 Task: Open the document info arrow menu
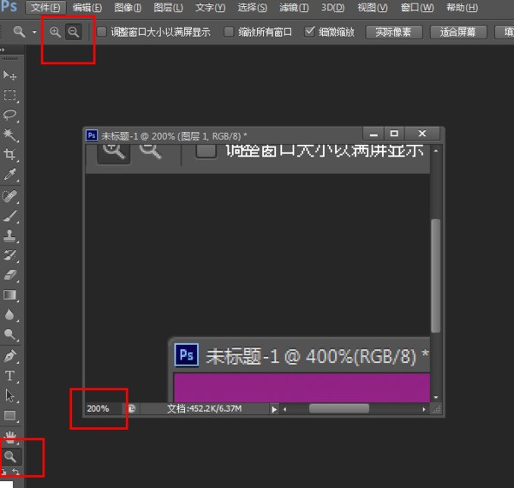274,409
